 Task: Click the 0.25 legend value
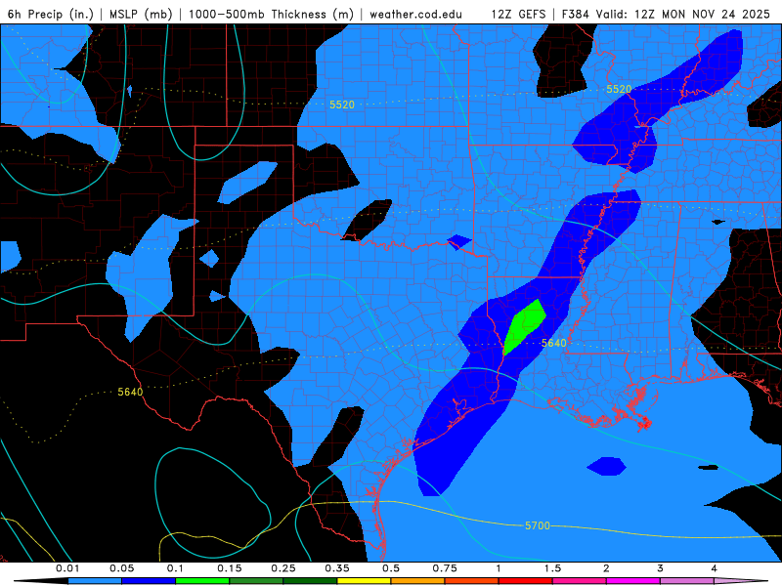click(283, 568)
